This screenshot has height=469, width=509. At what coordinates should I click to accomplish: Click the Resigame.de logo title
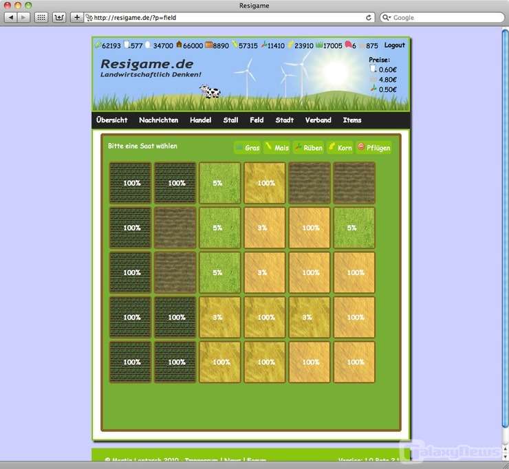tap(147, 64)
